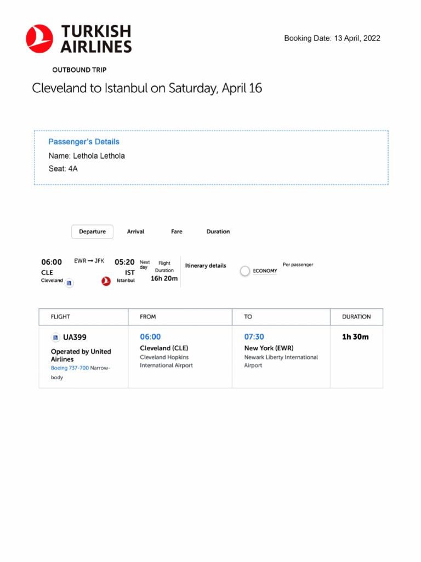Image resolution: width=421 pixels, height=562 pixels.
Task: Click the Turkish Airlines red circle logo
Action: point(39,39)
